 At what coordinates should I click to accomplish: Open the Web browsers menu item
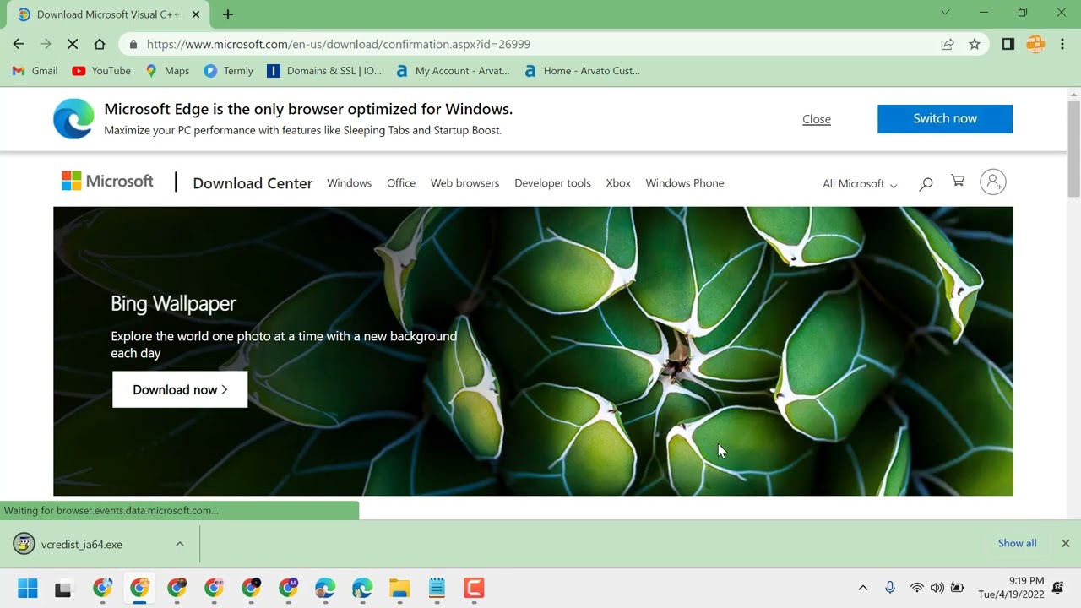pos(464,183)
